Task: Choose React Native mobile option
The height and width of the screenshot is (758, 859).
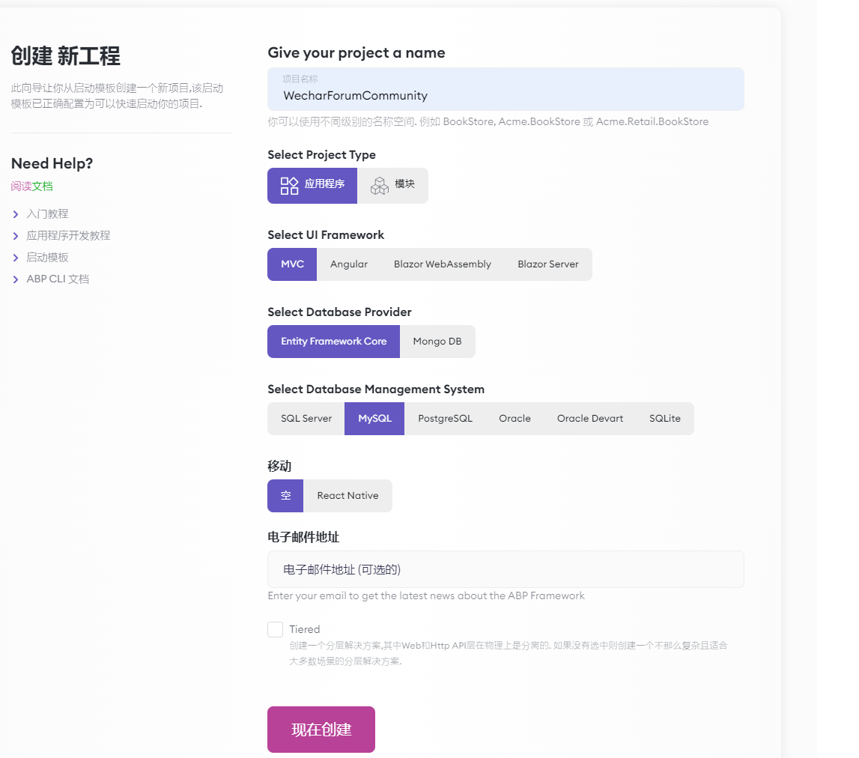Action: 347,496
